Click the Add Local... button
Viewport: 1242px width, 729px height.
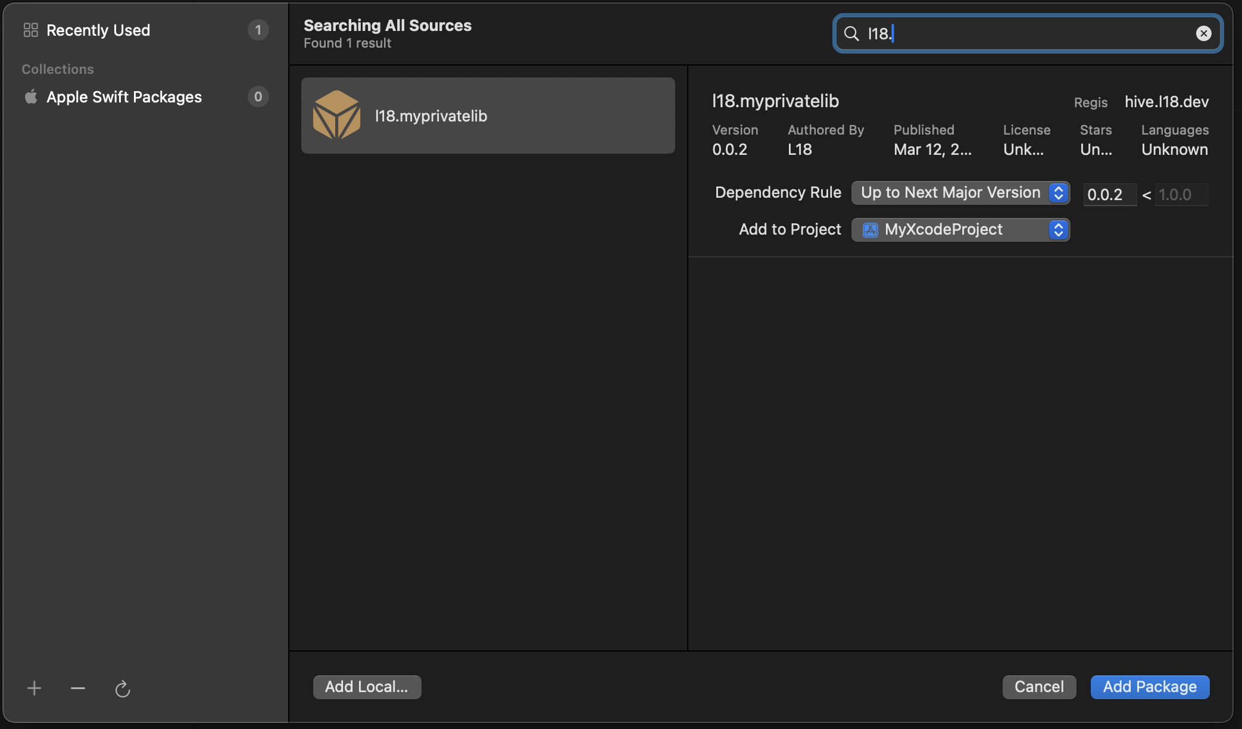click(x=367, y=687)
